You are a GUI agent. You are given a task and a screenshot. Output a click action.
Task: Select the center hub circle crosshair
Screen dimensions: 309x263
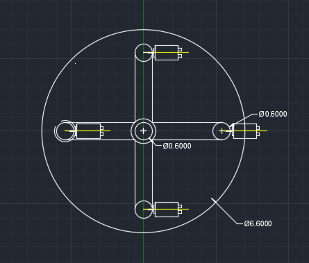click(143, 131)
